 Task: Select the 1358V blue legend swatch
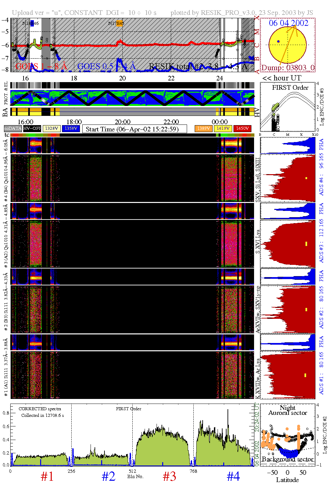(x=71, y=128)
